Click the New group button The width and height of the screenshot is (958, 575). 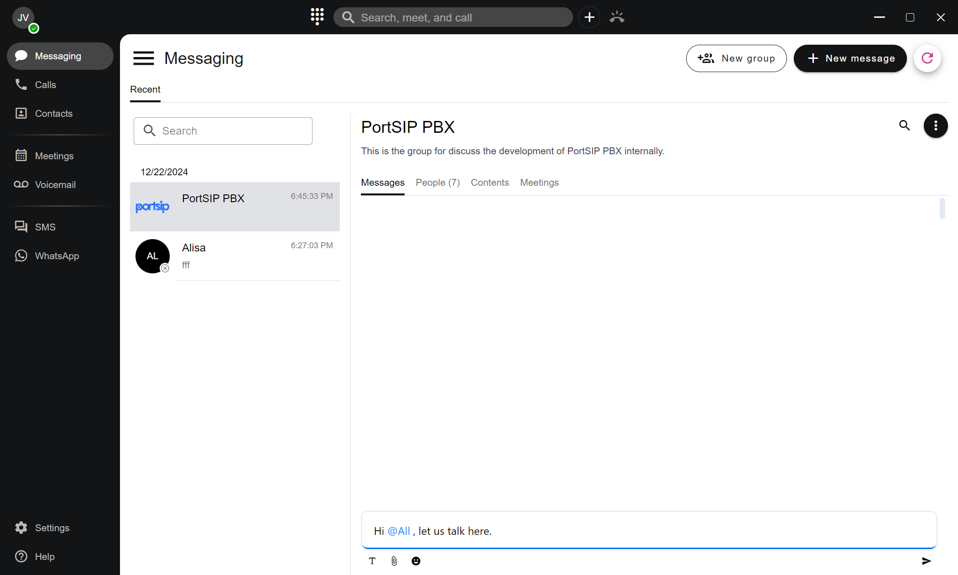(x=736, y=58)
